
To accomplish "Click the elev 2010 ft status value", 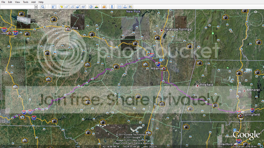I will coord(150,146).
